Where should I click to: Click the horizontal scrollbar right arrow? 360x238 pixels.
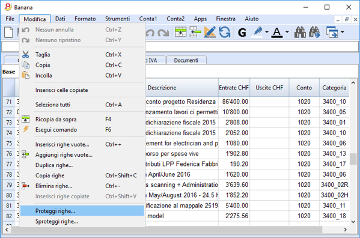(345, 230)
